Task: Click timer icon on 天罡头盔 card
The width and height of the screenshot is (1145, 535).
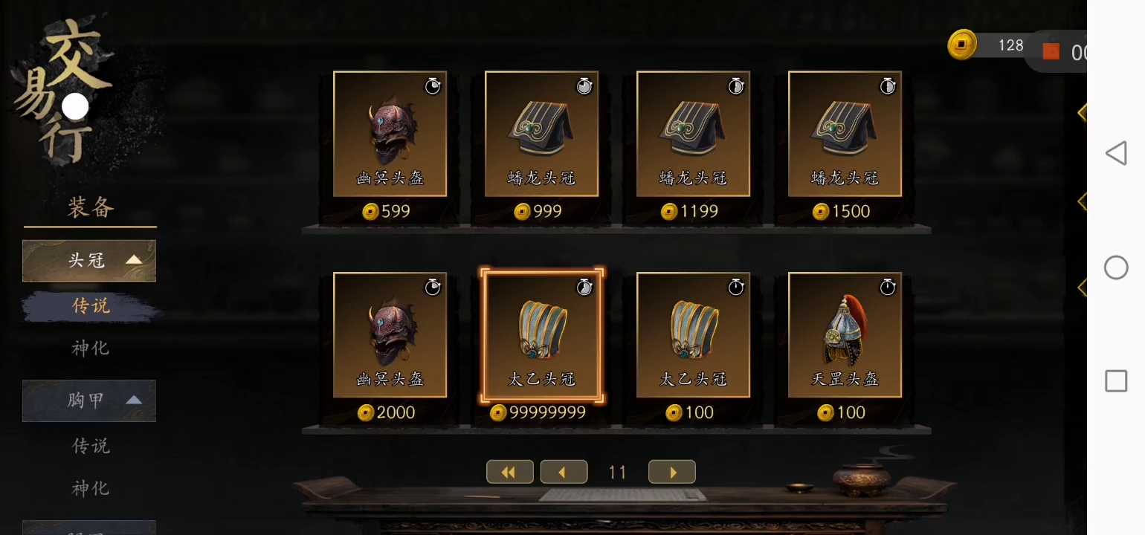Action: [888, 287]
